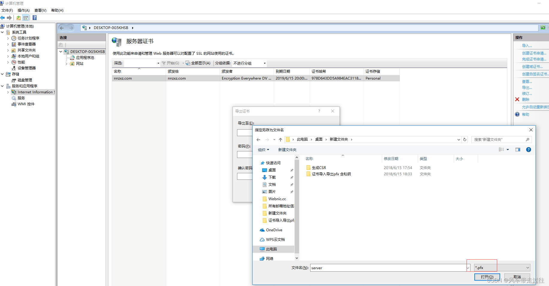Toggle the preview pane icon in the save dialog

[518, 150]
